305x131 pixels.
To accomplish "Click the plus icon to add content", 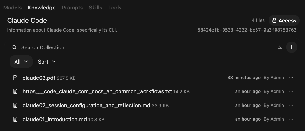I will click(291, 47).
